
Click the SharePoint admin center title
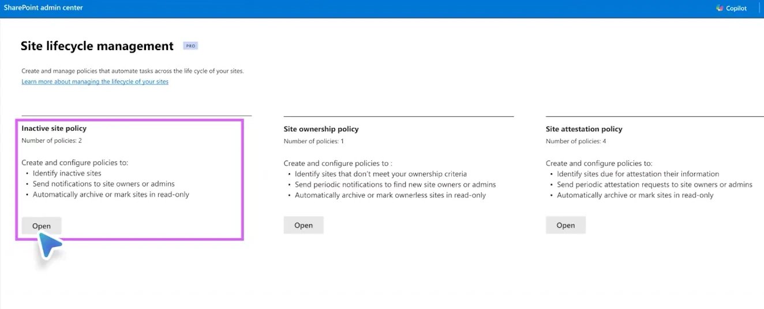(43, 7)
